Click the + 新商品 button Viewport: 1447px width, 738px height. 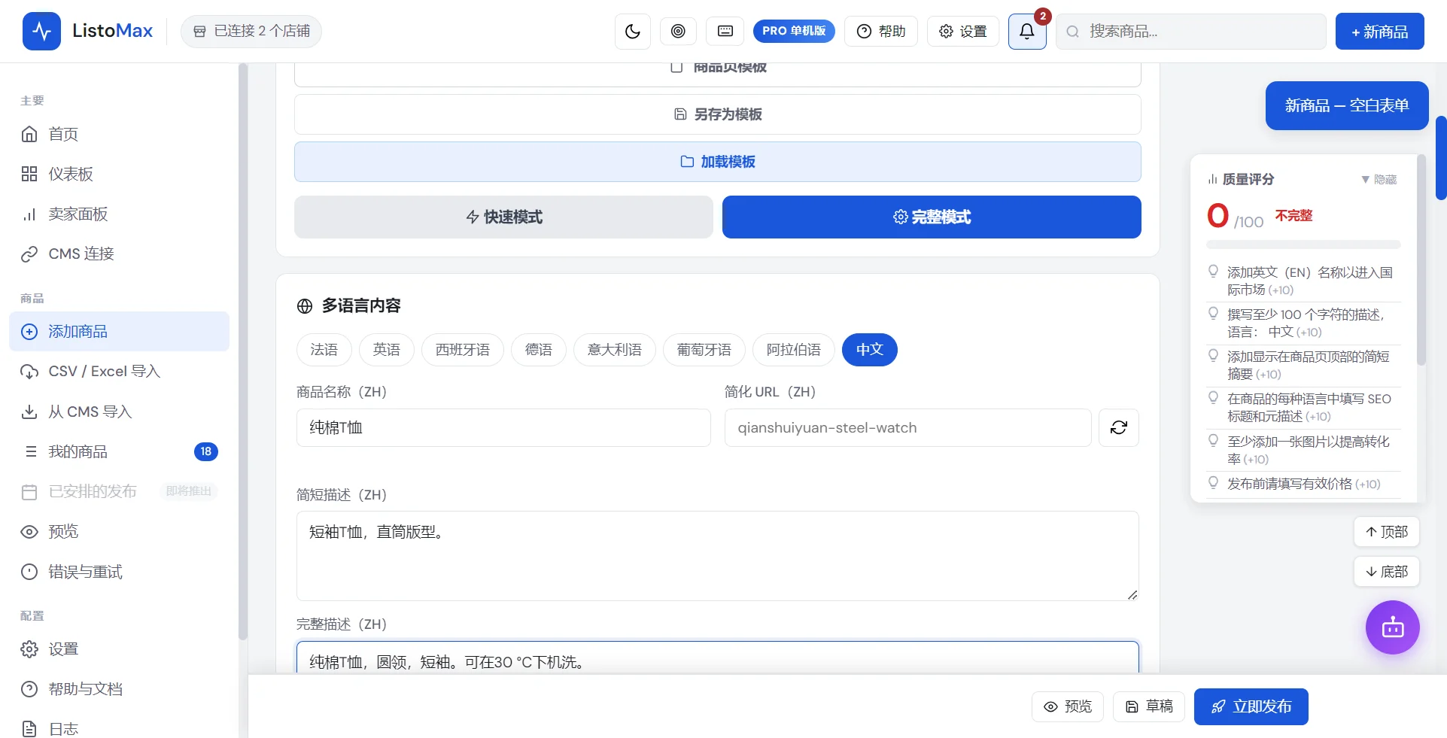click(1379, 32)
